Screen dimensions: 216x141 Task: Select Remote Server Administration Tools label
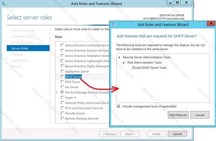(147, 57)
